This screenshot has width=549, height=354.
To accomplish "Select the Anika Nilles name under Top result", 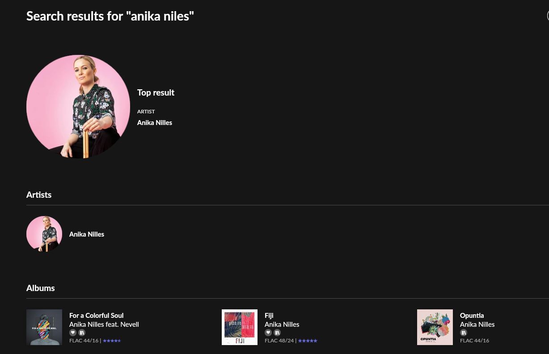I will pos(155,123).
